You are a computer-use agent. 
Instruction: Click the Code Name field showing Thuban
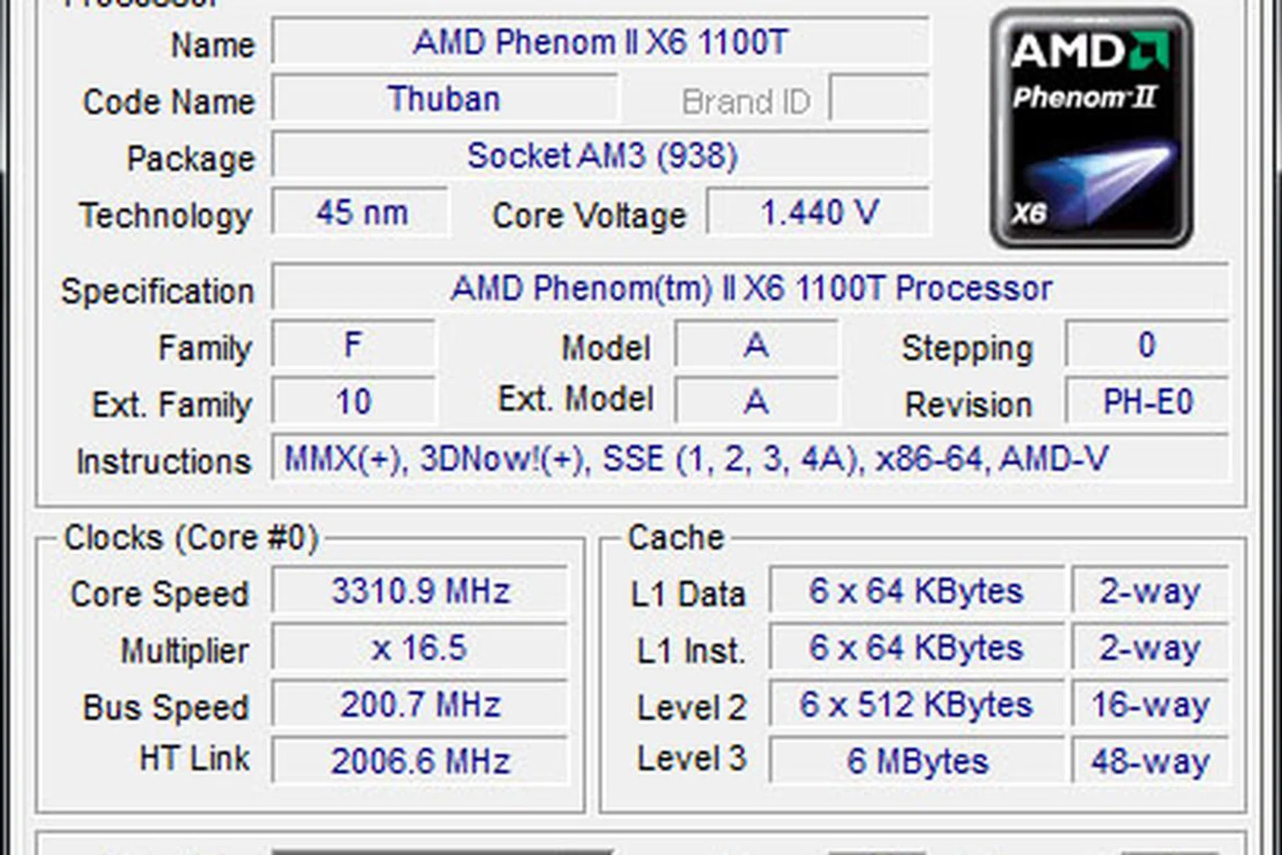(444, 99)
